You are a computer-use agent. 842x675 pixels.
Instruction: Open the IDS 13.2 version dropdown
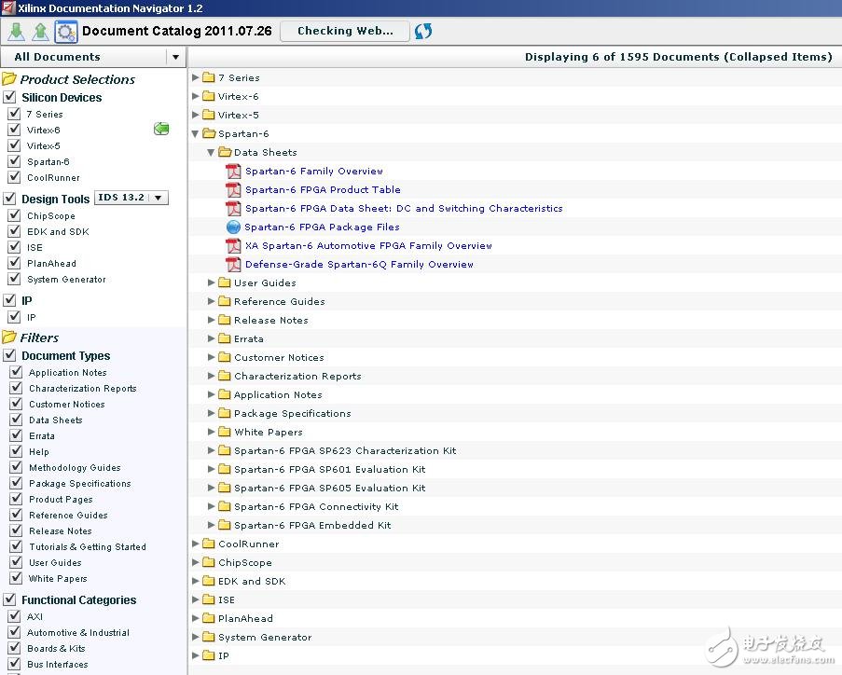coord(159,198)
